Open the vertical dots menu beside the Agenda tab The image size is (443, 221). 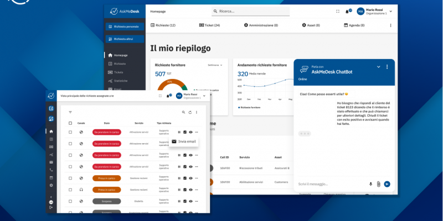[391, 25]
